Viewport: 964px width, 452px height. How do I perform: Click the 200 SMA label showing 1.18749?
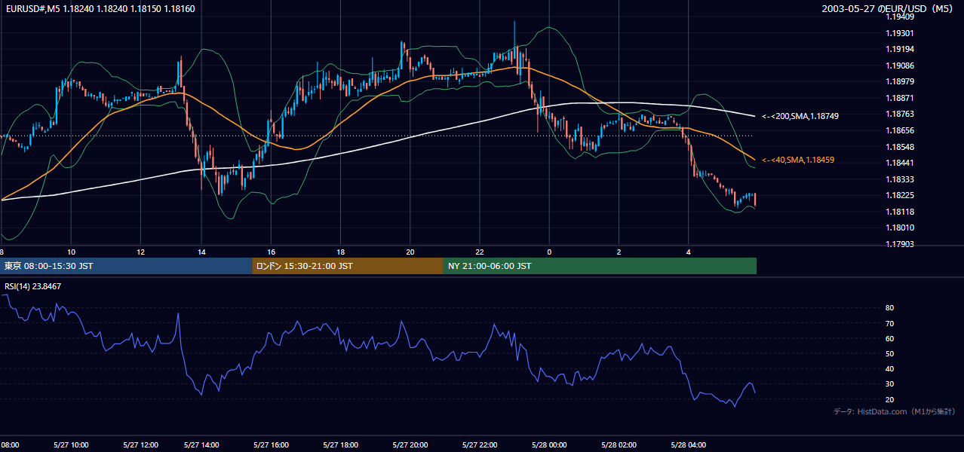point(800,116)
